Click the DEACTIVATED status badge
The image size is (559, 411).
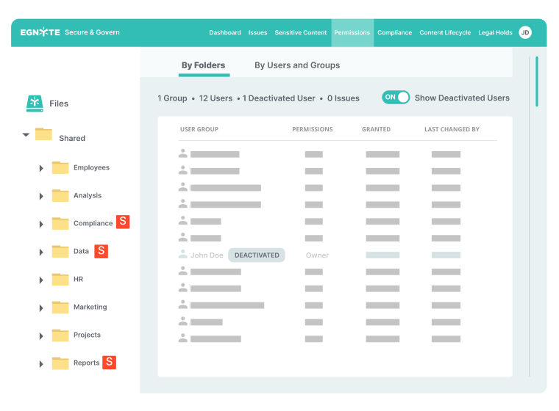(x=257, y=255)
